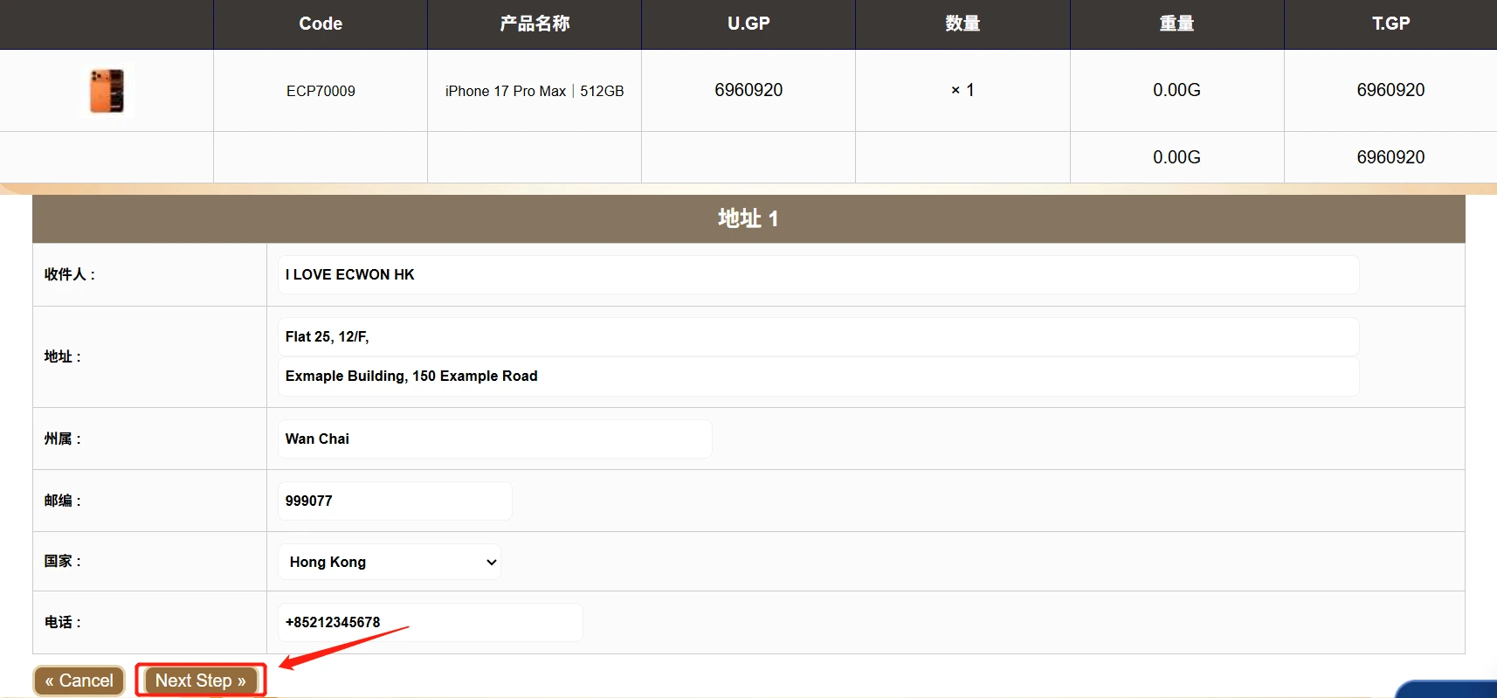Focus the recipient field with I LOVE ECWON HK

coord(817,275)
